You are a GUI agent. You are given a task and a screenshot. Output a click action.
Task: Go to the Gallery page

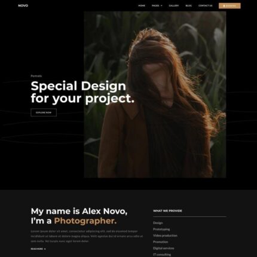174,5
